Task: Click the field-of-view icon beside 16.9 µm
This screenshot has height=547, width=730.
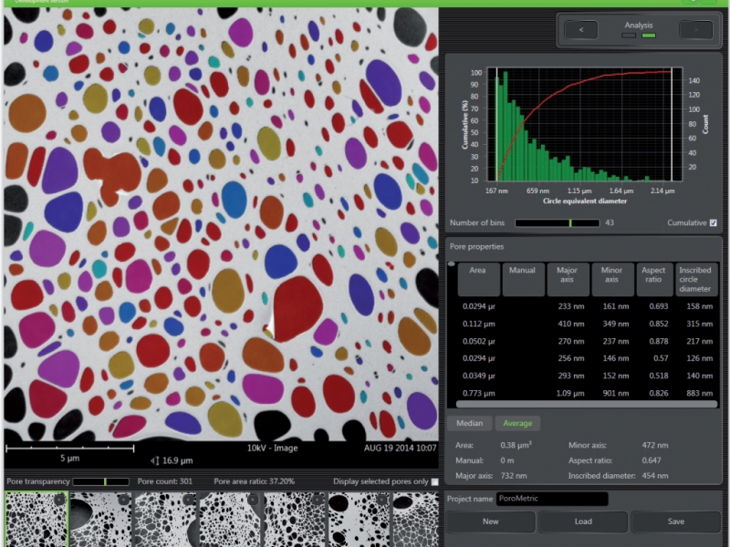Action: (155, 460)
